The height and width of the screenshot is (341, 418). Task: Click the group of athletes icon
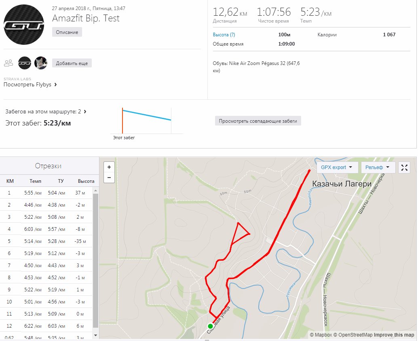(8, 63)
